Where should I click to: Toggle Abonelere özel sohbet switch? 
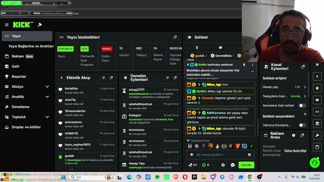pos(302,106)
